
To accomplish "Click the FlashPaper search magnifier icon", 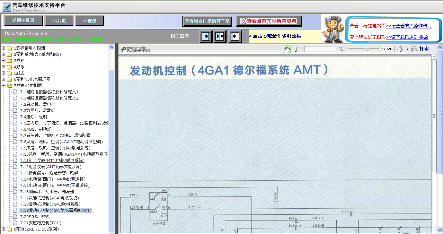I will pos(341,49).
